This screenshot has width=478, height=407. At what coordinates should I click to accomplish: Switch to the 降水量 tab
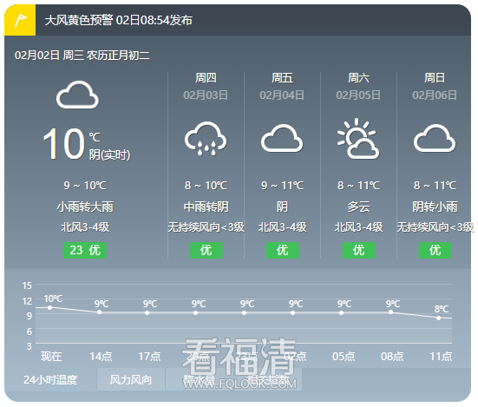tap(200, 379)
